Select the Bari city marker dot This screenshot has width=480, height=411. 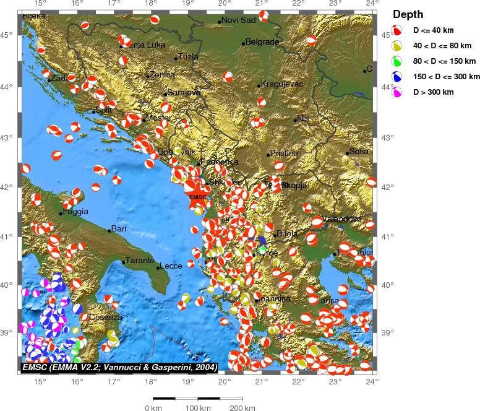[x=109, y=230]
